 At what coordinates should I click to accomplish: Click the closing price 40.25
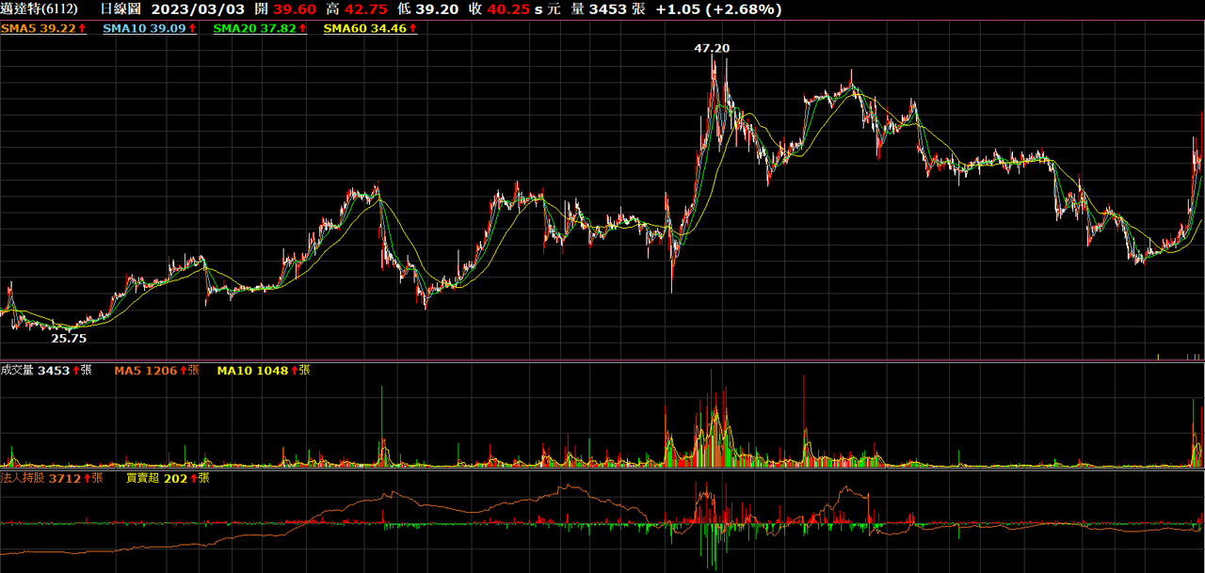[508, 9]
